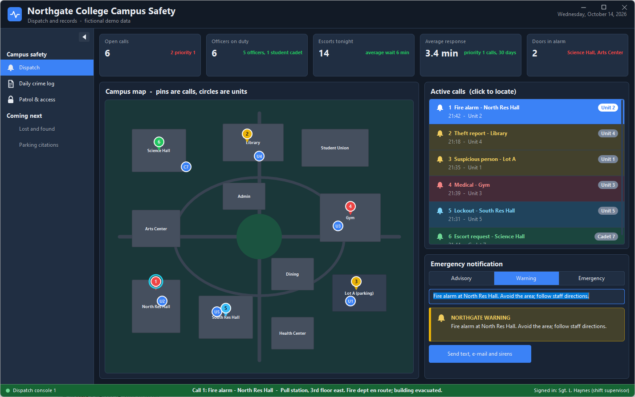Click the Unit 3 badge on medical call
Screen dimensions: 635x397
click(x=608, y=185)
